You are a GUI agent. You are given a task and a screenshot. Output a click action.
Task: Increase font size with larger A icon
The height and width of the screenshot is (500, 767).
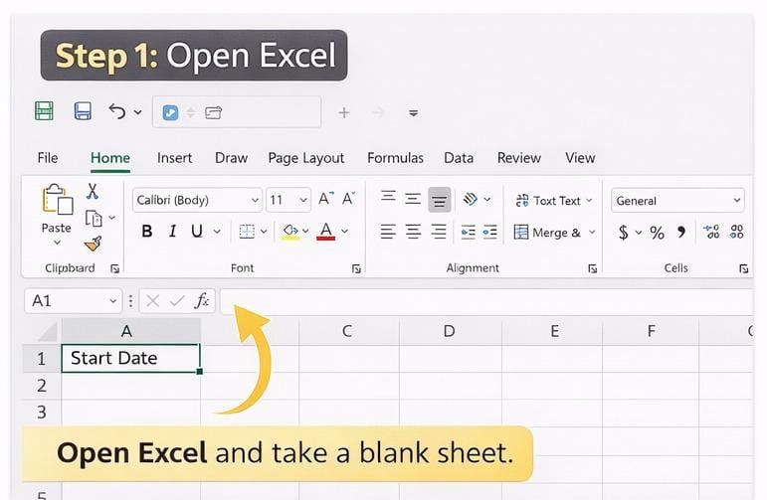325,200
